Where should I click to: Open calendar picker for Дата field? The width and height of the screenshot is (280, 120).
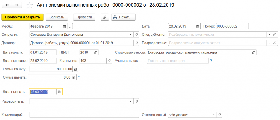[x=198, y=26]
